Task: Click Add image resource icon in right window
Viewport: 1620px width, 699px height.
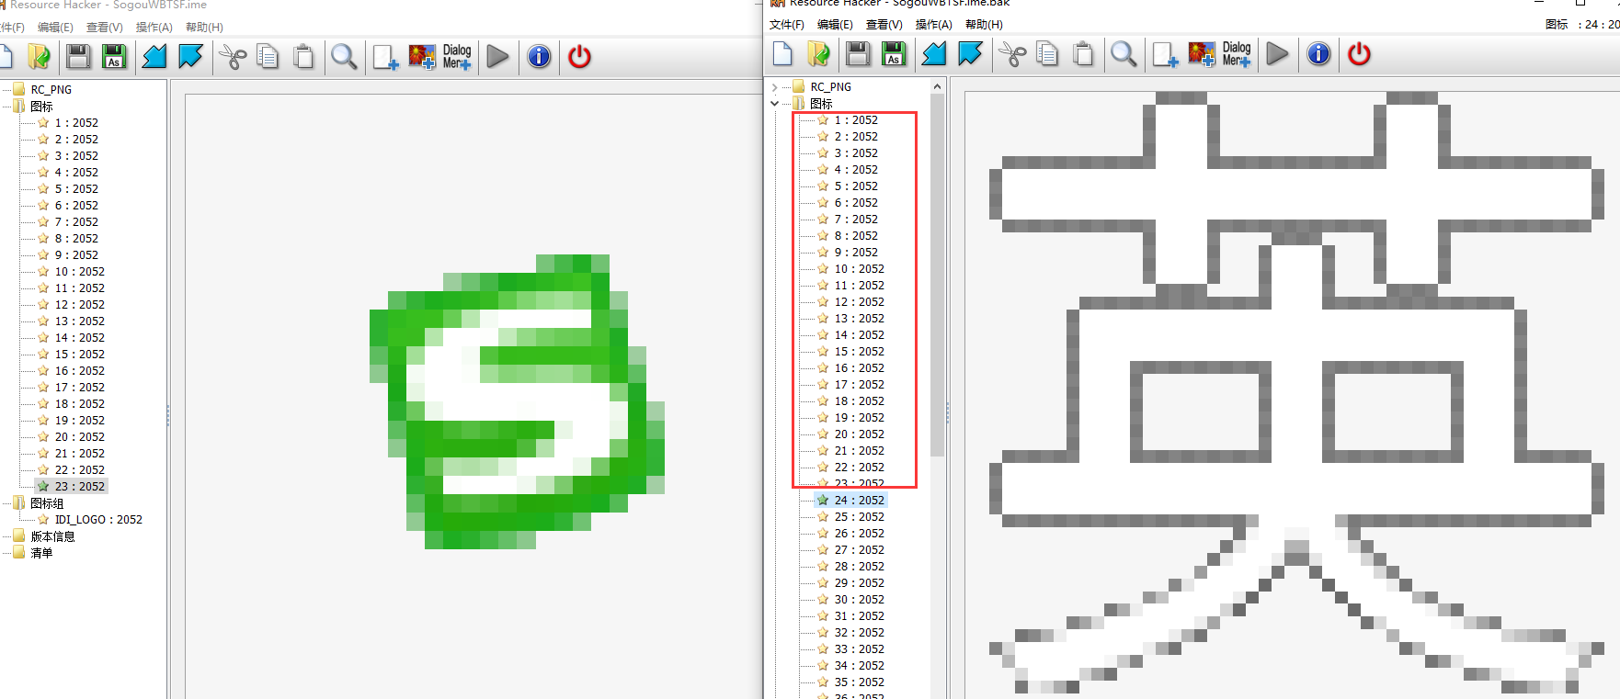Action: click(1202, 54)
